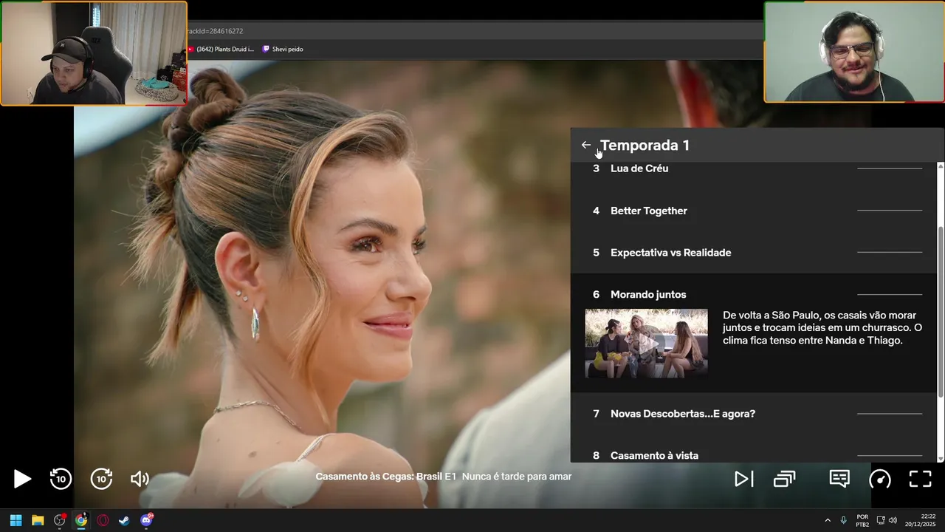Image resolution: width=945 pixels, height=532 pixels.
Task: Select episode 5 Expectativa vs Realidade
Action: [753, 253]
